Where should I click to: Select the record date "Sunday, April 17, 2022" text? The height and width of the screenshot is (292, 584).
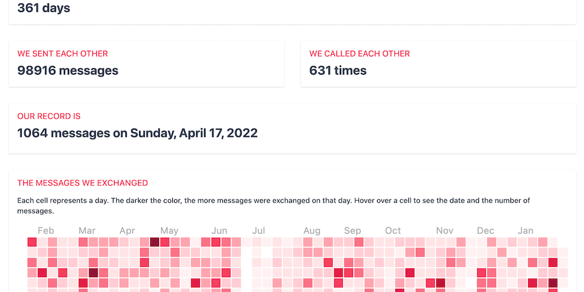tap(194, 133)
